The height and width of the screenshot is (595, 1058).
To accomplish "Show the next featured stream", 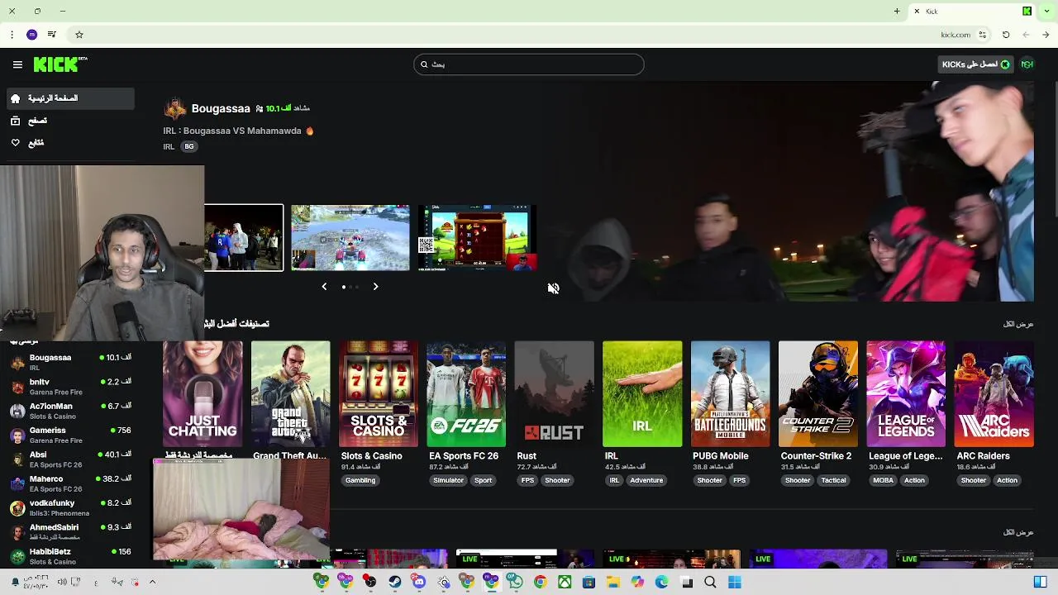I will pos(375,287).
